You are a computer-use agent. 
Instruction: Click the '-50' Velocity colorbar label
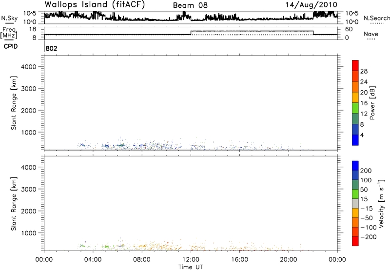[367, 218]
